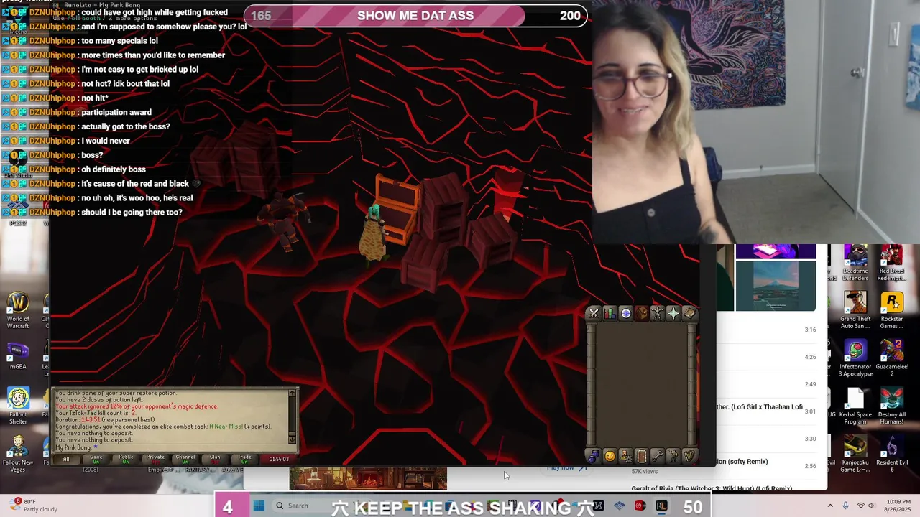Open Rockstar Games desktop icon
Image resolution: width=920 pixels, height=517 pixels.
click(x=892, y=311)
